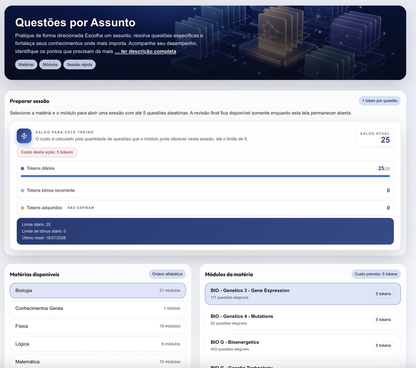Click the Tokens bônus recorrente light-blue dot
This screenshot has height=368, width=416.
pos(23,191)
